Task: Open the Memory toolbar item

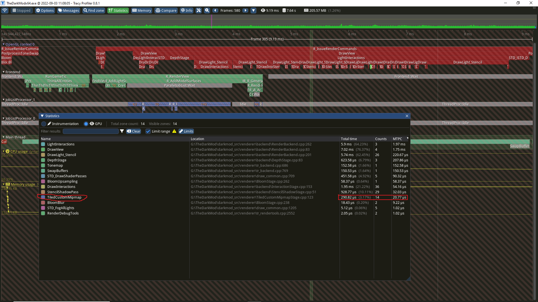Action: 142,10
